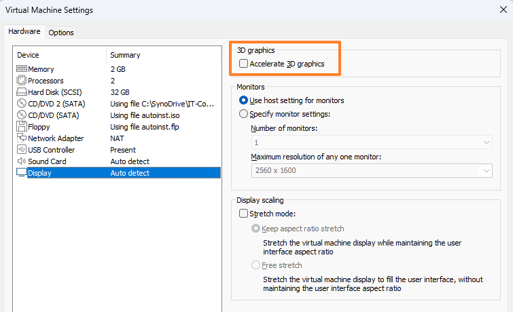Enable the Stretch mode checkbox
This screenshot has width=513, height=312.
244,214
